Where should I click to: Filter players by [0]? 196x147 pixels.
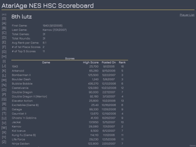(x=4, y=19)
